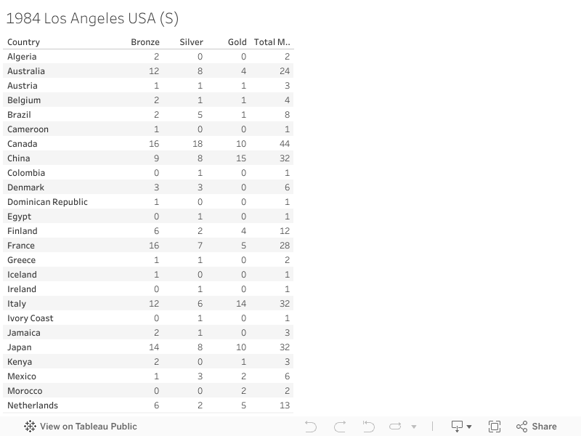Click the Share icon button
The width and height of the screenshot is (581, 436).
[537, 427]
